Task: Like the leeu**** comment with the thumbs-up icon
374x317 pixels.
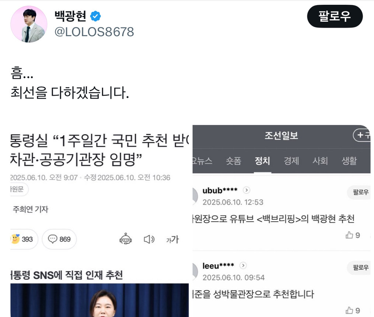Action: coord(349,310)
